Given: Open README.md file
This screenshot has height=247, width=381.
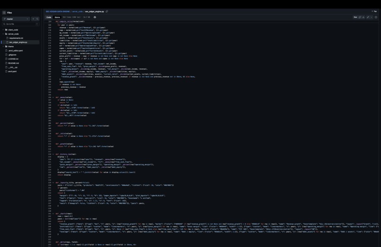Looking at the screenshot, I should [x=13, y=63].
